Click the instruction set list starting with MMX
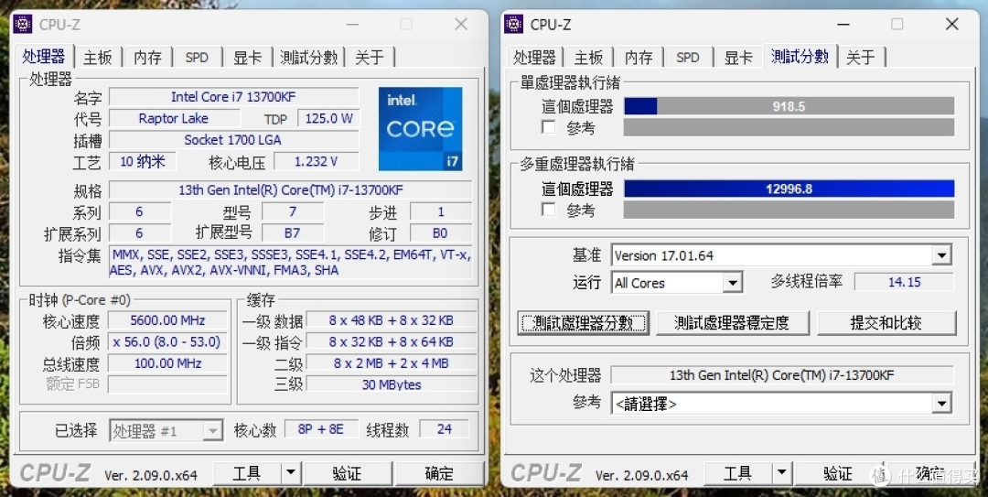This screenshot has width=988, height=497. [291, 263]
